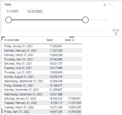Viewport: 122px width, 115px height.
Task: Click Sales value 14,780,585 for April 2021
Action: pos(56,59)
